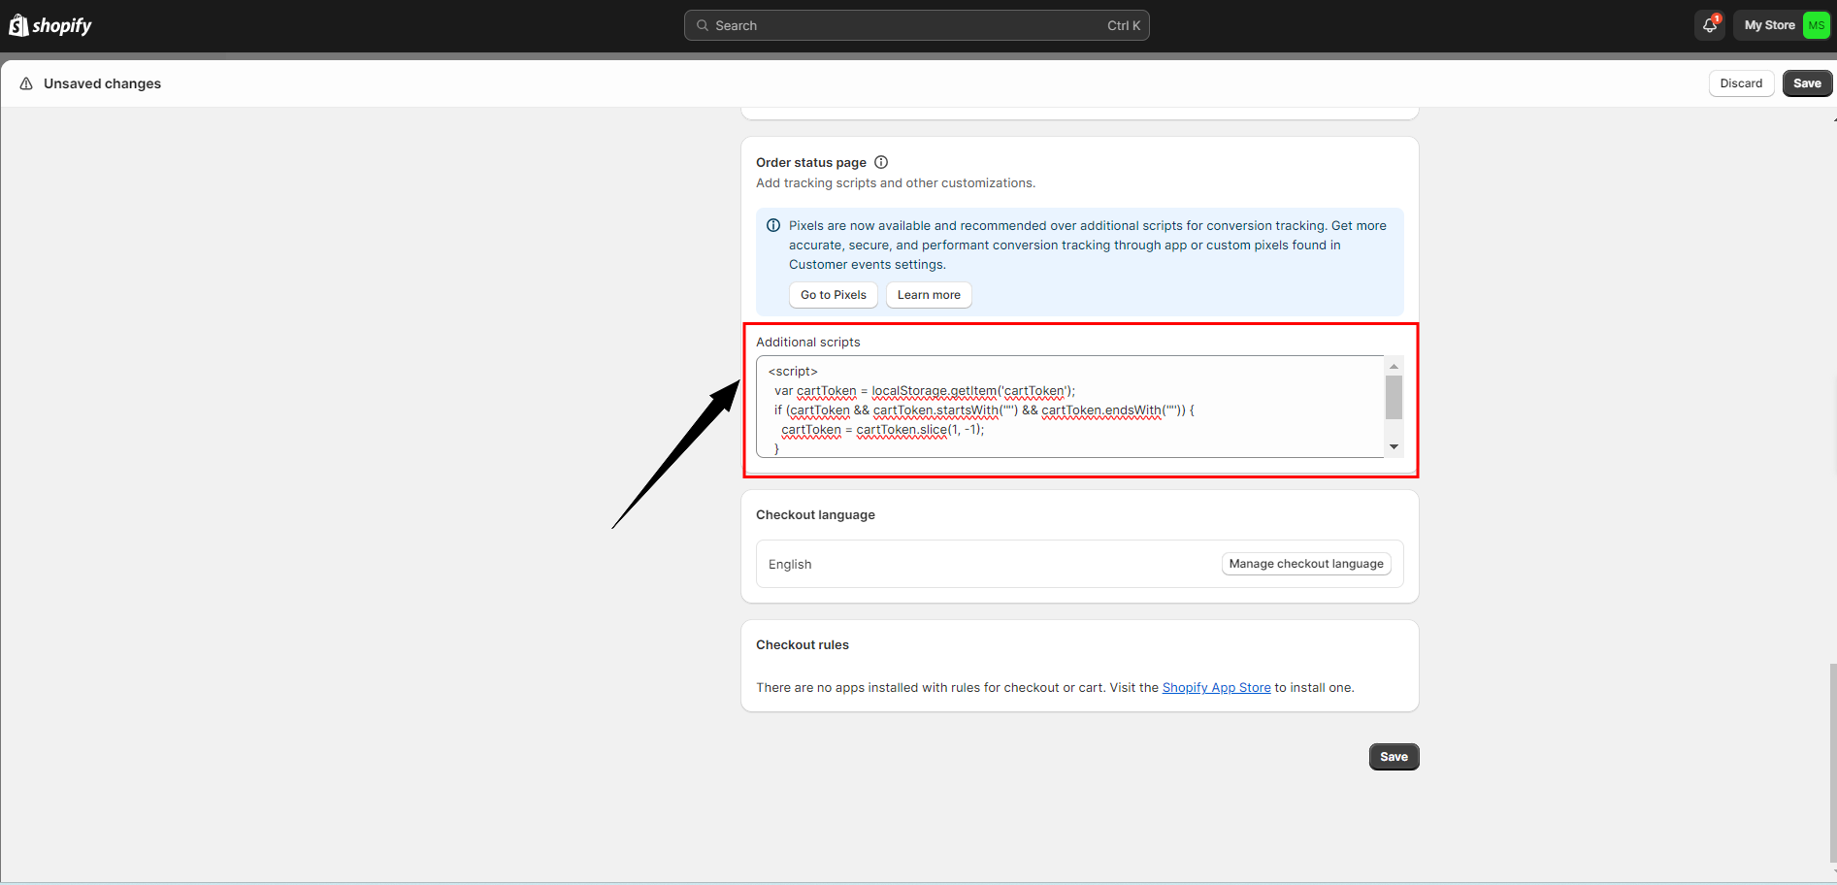Click Learn more in the Pixels banner
The height and width of the screenshot is (885, 1837).
pyautogui.click(x=929, y=295)
